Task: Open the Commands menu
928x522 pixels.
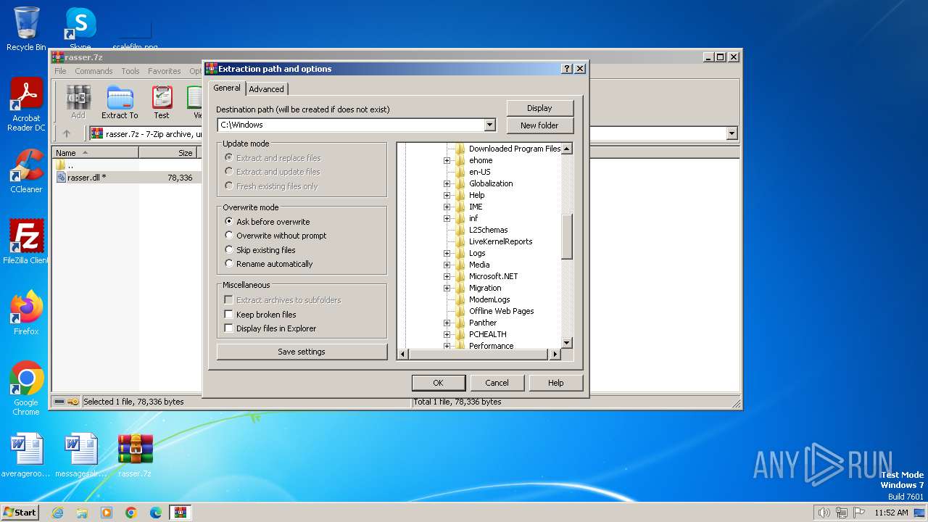Action: [94, 71]
